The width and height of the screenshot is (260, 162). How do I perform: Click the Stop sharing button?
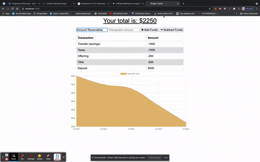tap(155, 158)
